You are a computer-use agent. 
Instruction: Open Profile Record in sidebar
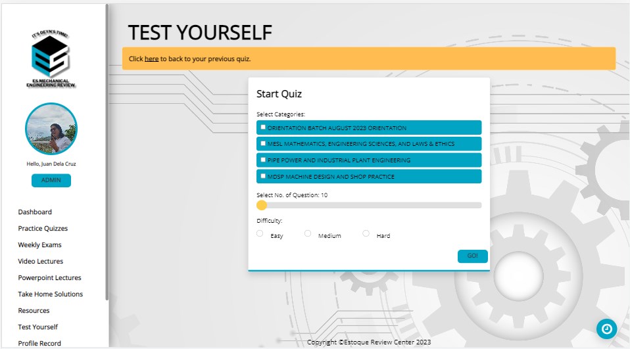39,343
